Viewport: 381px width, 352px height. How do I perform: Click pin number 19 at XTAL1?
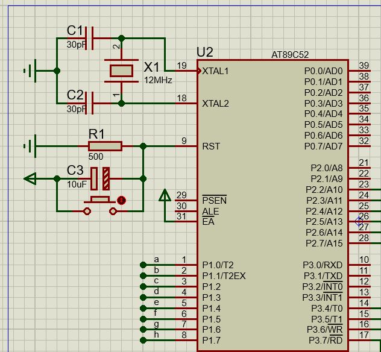181,66
